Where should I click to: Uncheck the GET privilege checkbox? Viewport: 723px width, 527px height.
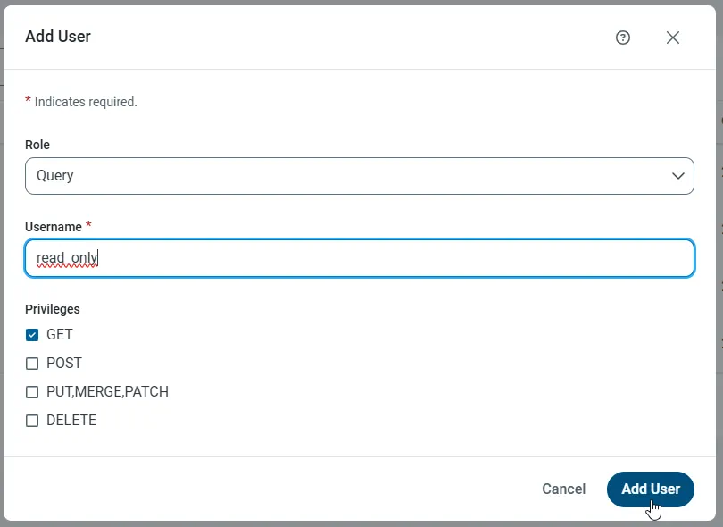point(32,335)
